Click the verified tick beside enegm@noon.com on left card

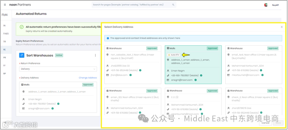52,108
